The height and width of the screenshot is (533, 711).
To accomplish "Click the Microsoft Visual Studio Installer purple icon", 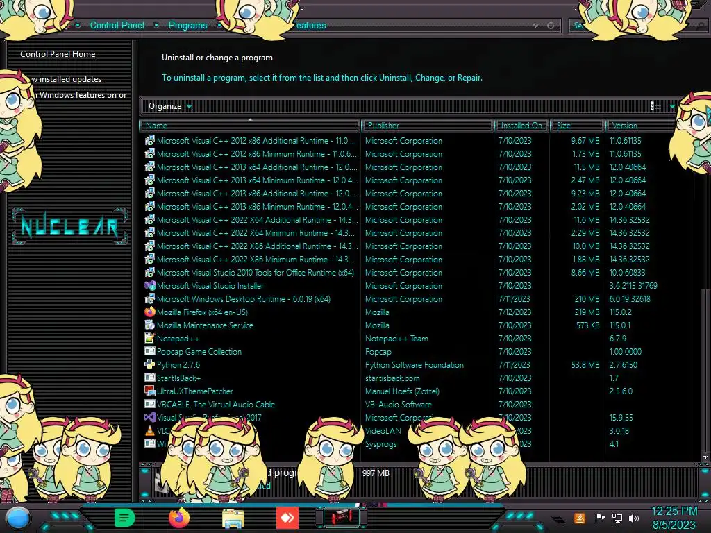I will [x=150, y=285].
